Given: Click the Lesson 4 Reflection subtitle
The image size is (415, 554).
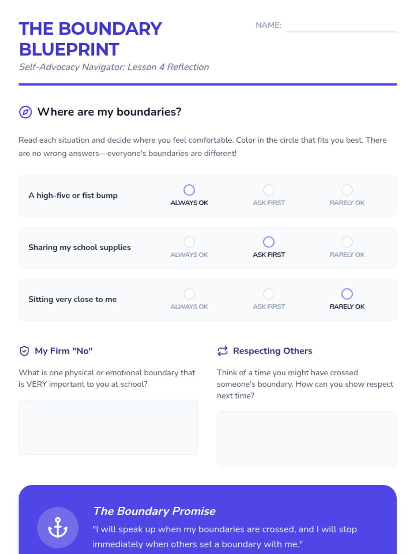Looking at the screenshot, I should click(x=114, y=67).
